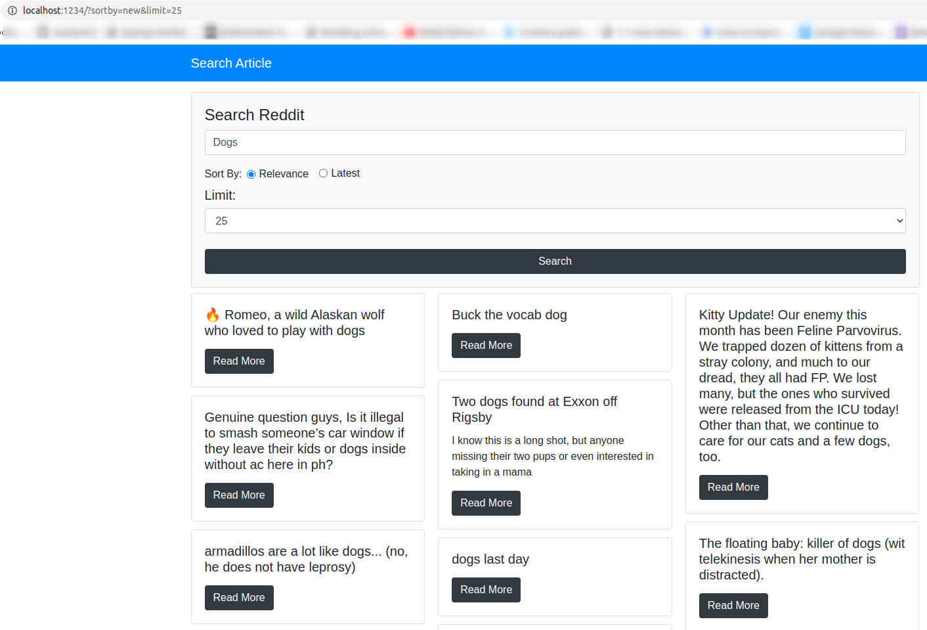Click the Search Article brand in the navbar
Viewport: 927px width, 630px height.
pyautogui.click(x=231, y=62)
